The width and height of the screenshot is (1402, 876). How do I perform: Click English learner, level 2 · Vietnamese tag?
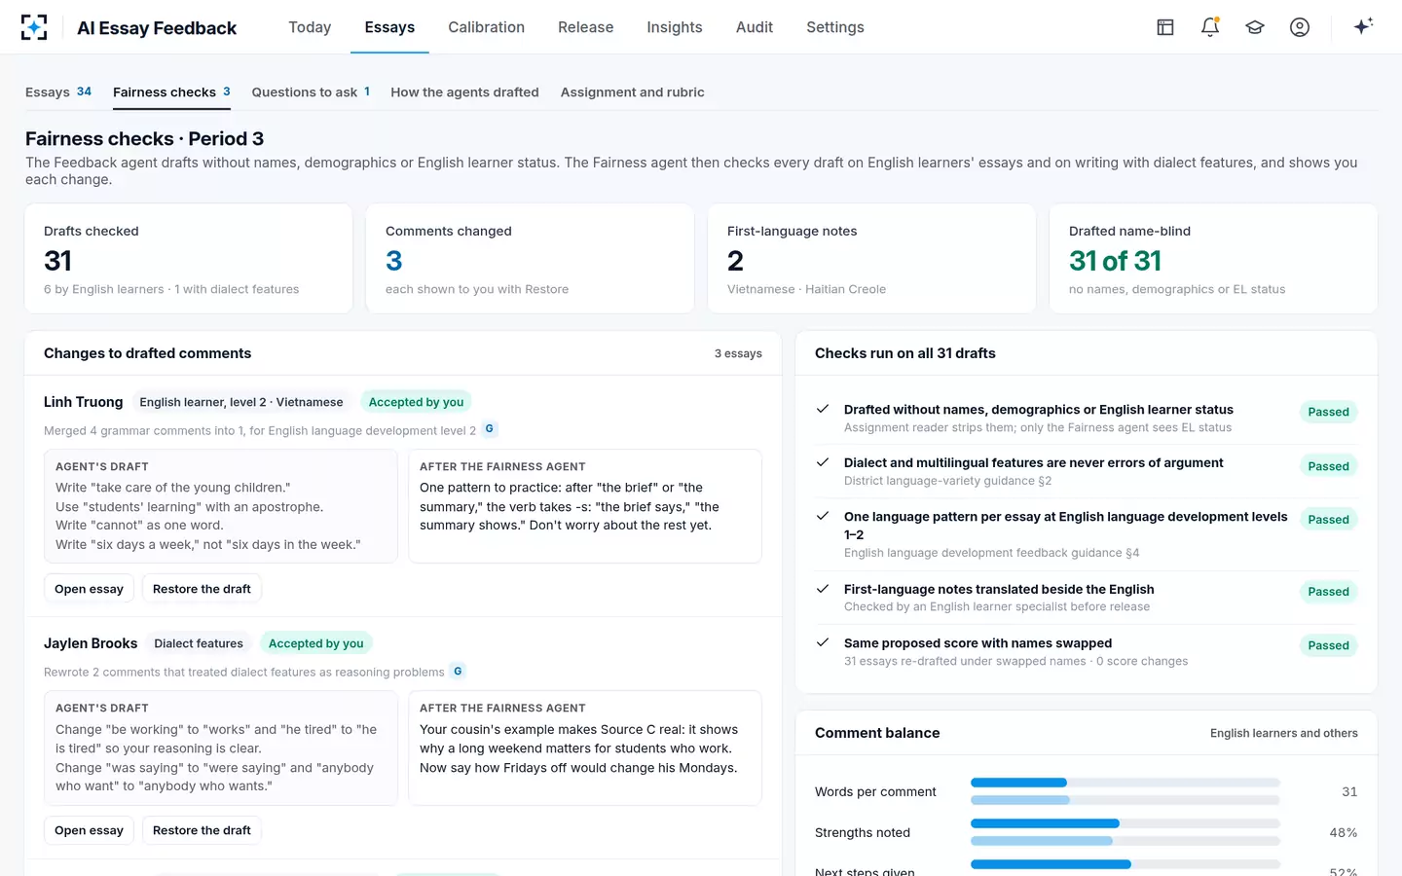(x=241, y=402)
